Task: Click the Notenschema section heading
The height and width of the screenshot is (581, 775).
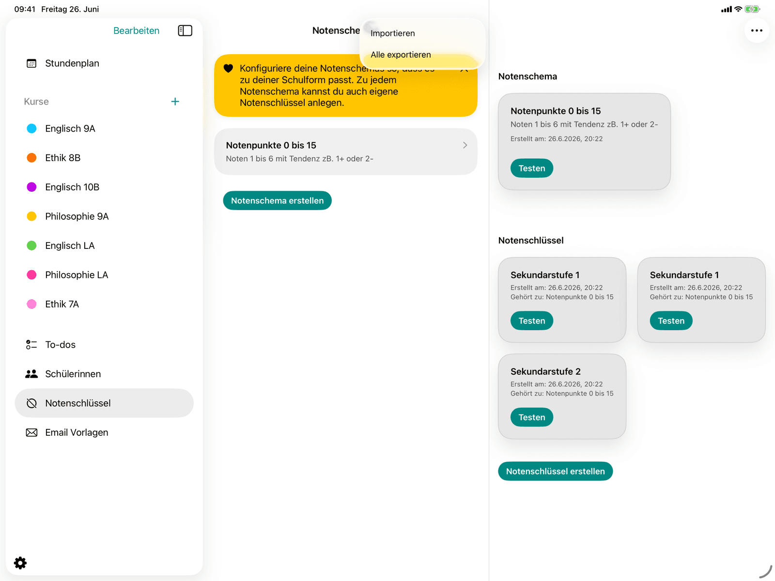Action: coord(527,76)
